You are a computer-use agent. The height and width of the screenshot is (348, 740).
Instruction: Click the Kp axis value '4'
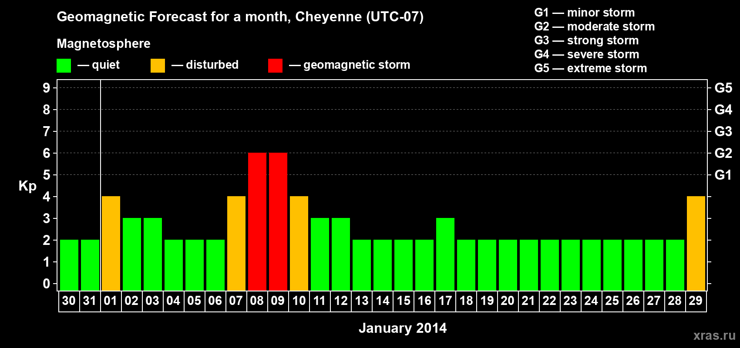point(47,197)
